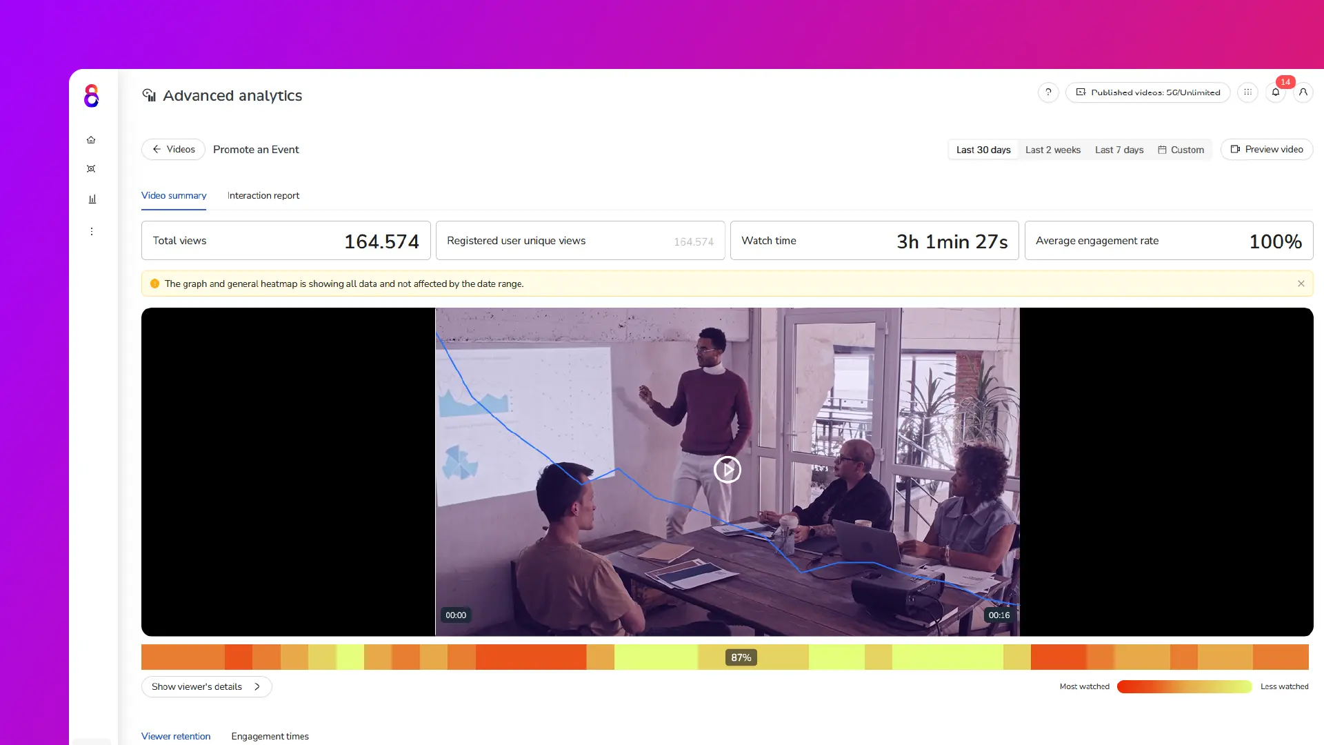
Task: Open the Custom date range picker
Action: point(1181,150)
